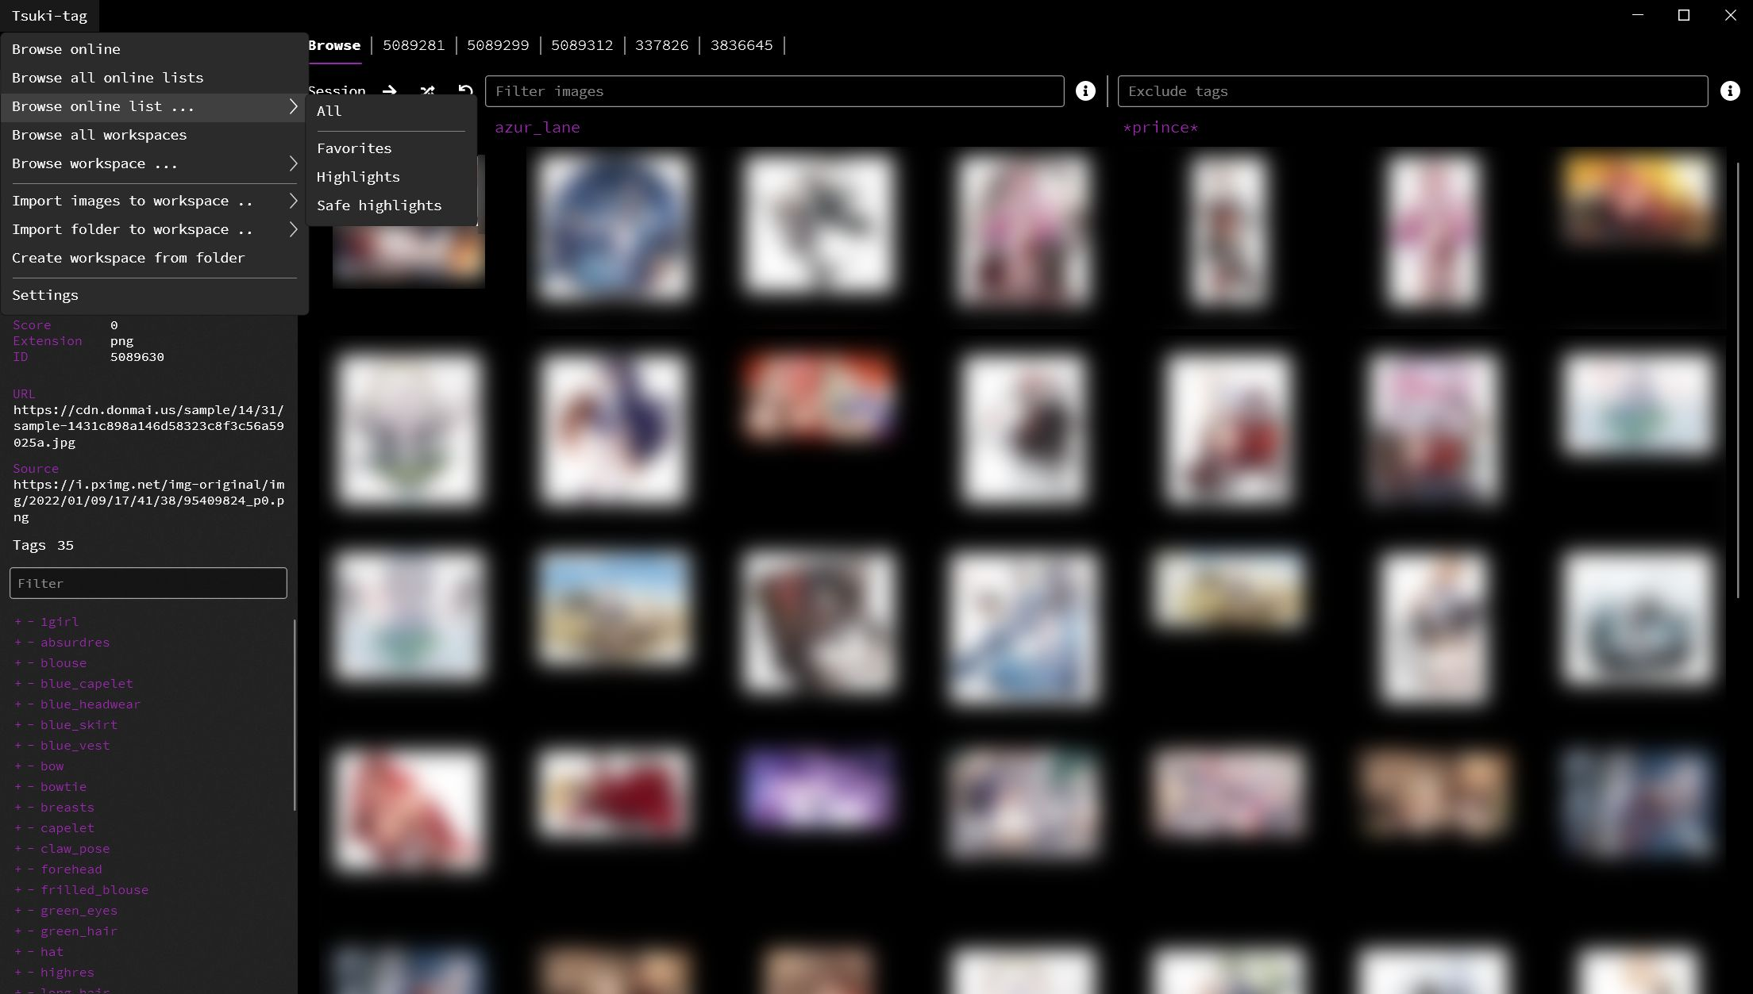Click the *prince* excluded tag

click(1161, 128)
